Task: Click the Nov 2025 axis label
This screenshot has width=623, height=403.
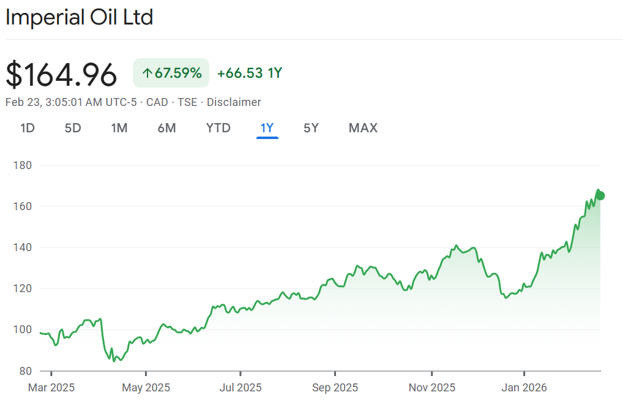Action: click(x=432, y=388)
